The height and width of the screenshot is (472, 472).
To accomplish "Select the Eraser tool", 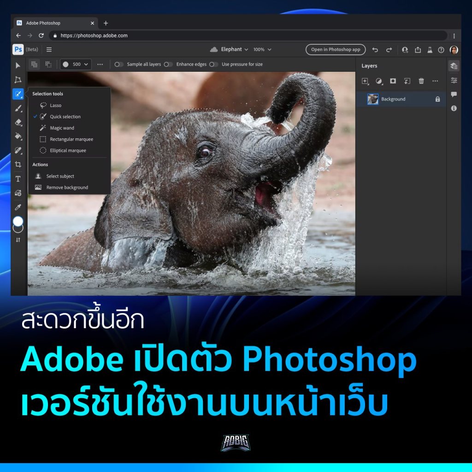I will point(18,122).
